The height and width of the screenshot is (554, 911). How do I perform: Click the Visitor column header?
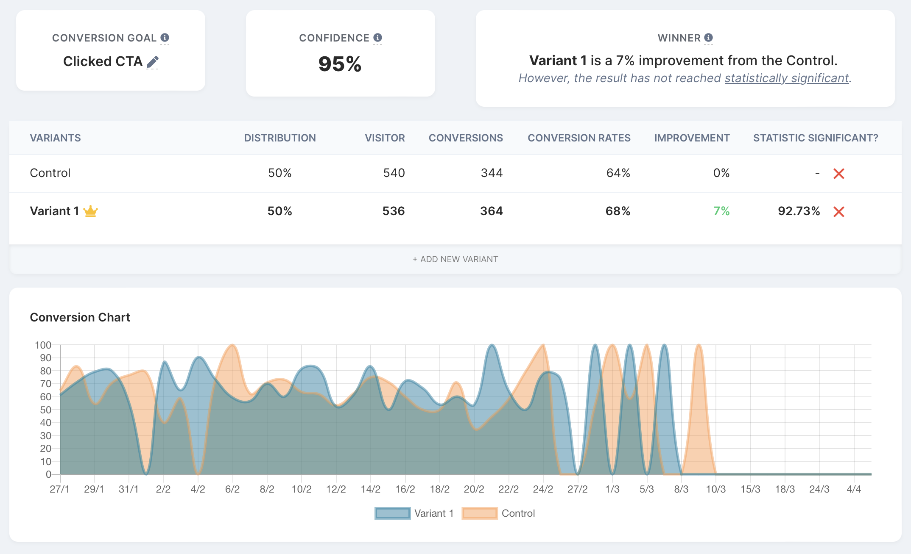pos(384,138)
